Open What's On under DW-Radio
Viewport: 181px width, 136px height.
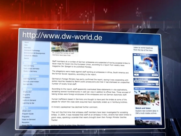point(27,92)
